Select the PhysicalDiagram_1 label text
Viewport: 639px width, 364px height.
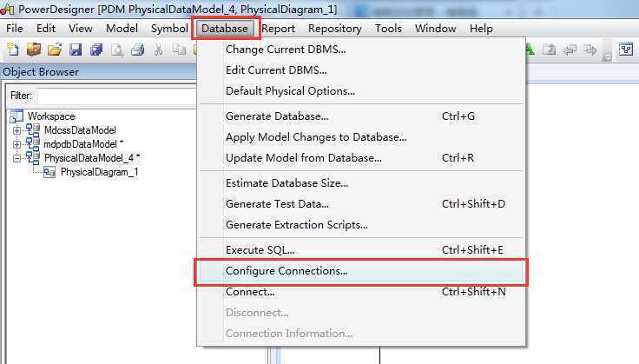coord(100,172)
